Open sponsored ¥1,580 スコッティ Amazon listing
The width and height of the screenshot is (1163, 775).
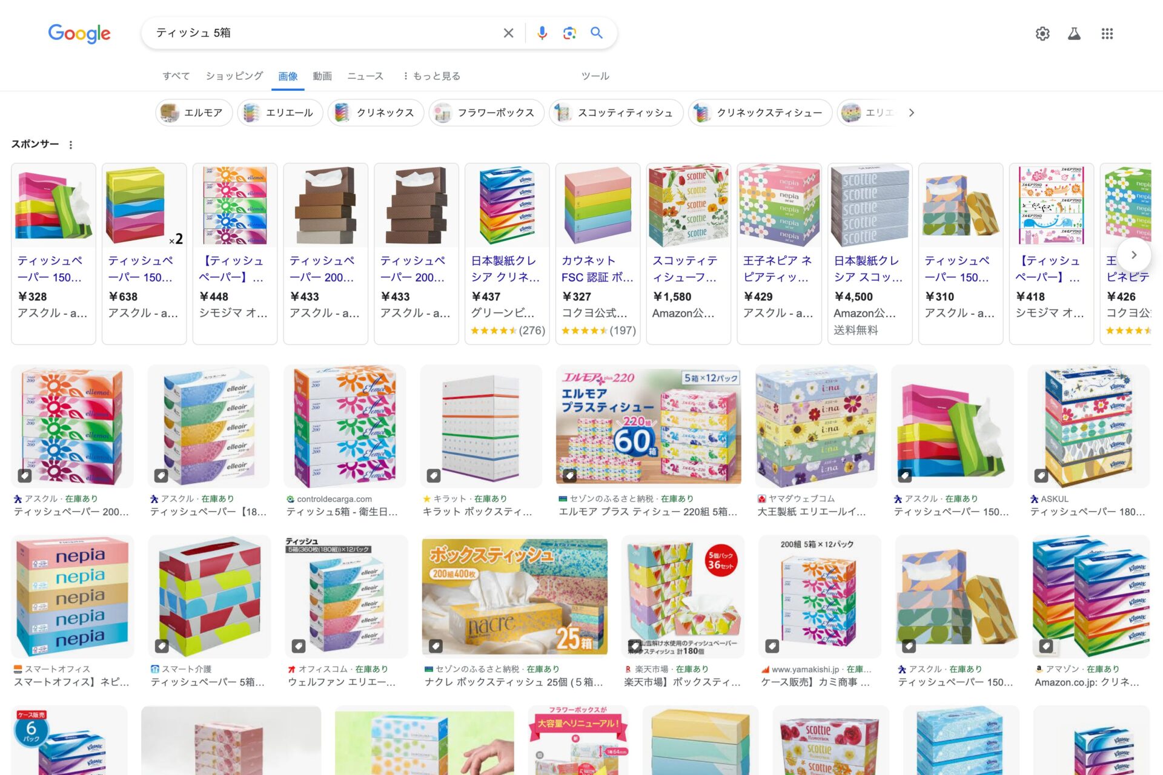(689, 253)
